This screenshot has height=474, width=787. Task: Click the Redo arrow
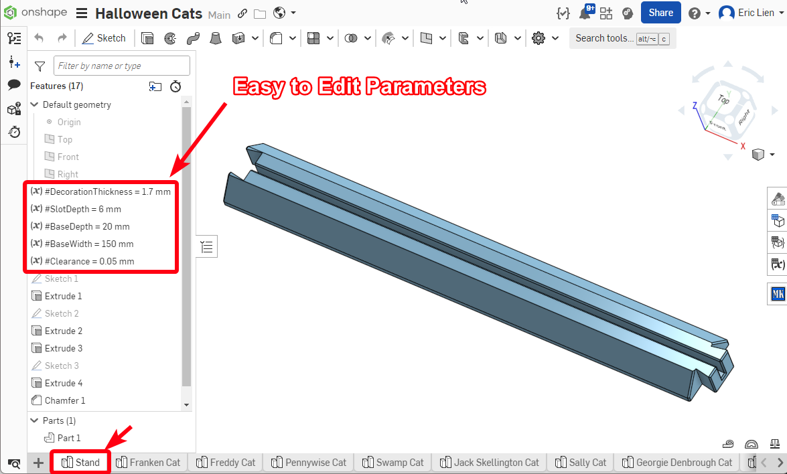point(62,38)
